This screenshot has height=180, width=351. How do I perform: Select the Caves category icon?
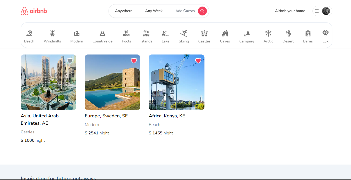tap(225, 33)
